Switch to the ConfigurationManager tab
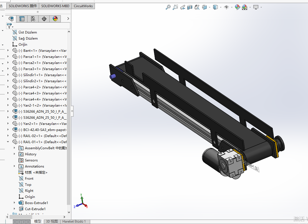The image size is (308, 224). [x=33, y=19]
